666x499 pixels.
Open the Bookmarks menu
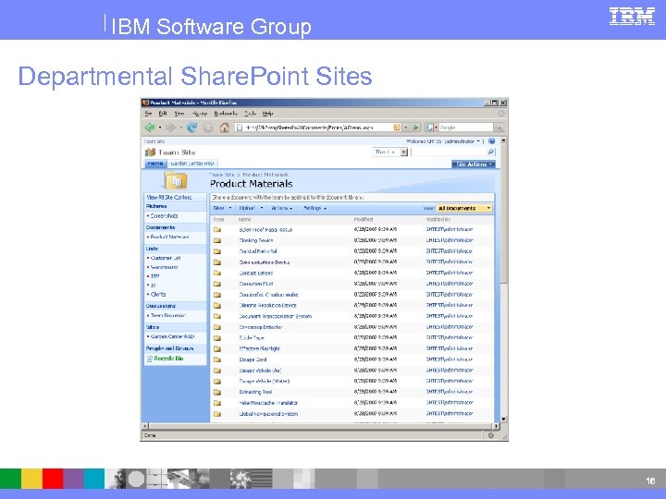click(x=226, y=114)
